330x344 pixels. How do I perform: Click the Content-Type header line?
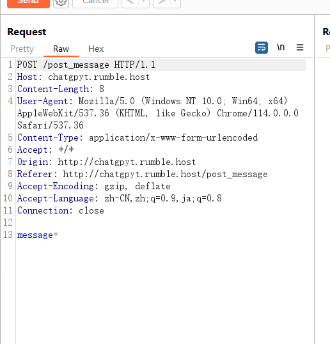click(x=137, y=137)
